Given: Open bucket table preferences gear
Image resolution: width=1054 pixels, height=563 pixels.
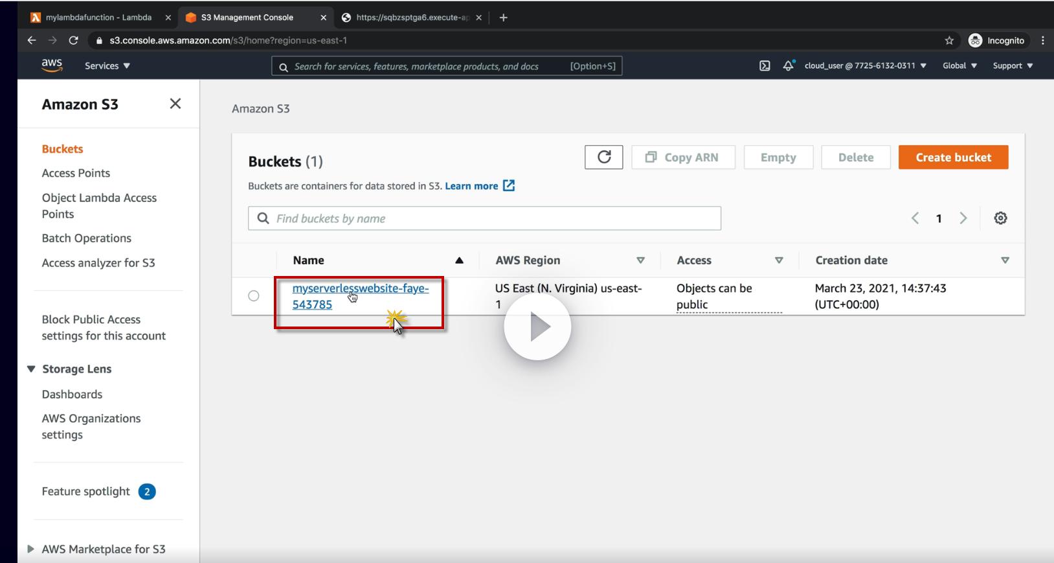Looking at the screenshot, I should 1000,218.
